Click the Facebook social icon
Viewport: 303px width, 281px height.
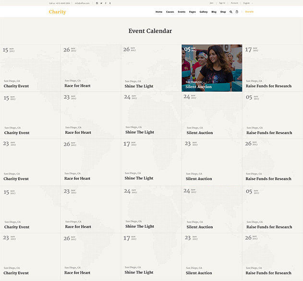106,3
